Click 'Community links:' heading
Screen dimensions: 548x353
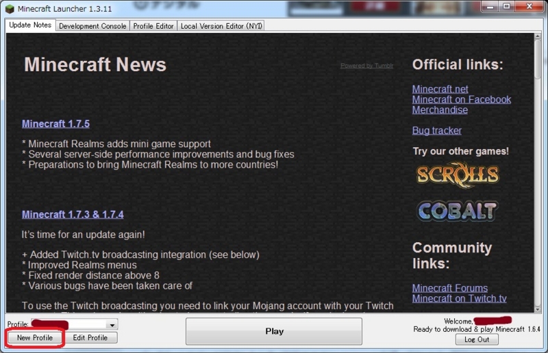click(452, 256)
